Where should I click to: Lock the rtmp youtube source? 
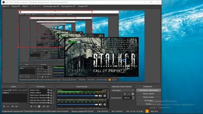click(x=51, y=100)
